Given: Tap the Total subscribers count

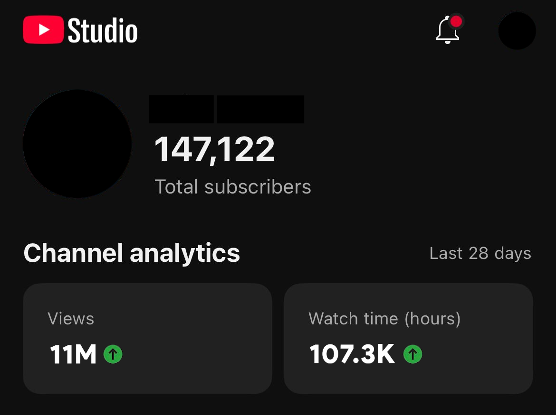Looking at the screenshot, I should (232, 186).
